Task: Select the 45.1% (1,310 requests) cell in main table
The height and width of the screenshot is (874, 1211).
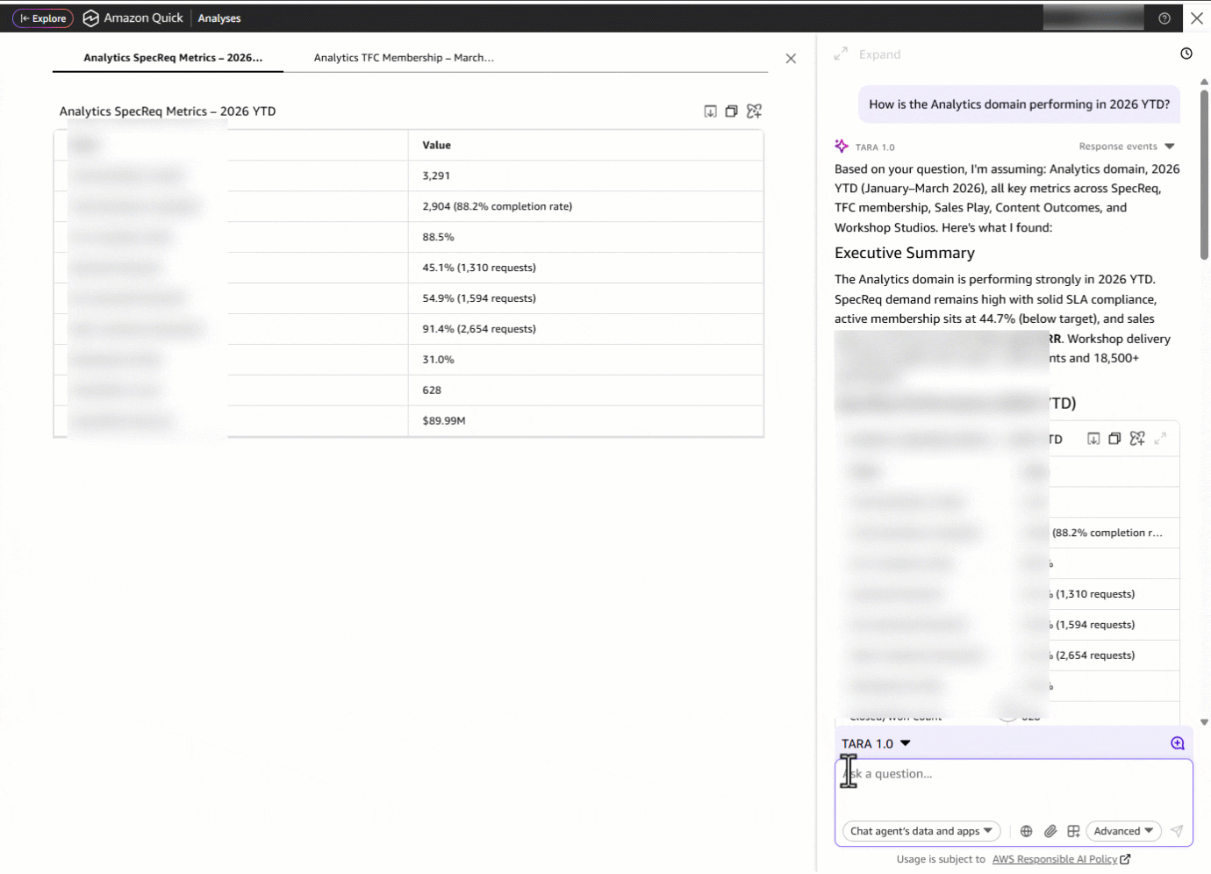Action: (585, 269)
